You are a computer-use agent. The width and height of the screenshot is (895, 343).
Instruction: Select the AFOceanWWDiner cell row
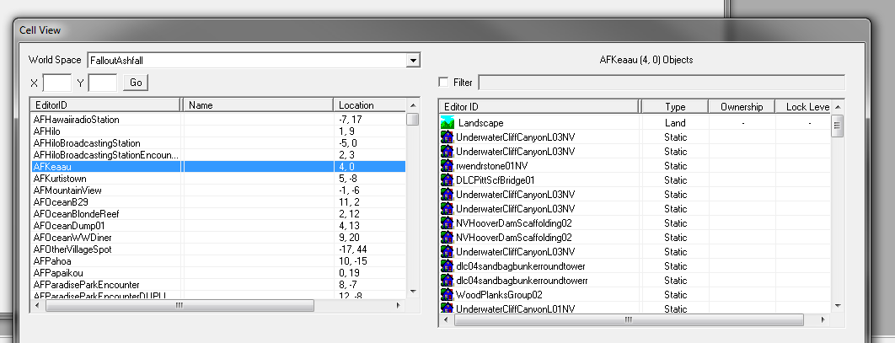point(218,238)
